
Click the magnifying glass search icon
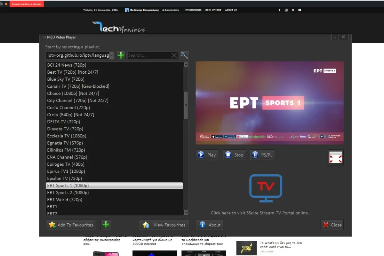[x=184, y=55]
